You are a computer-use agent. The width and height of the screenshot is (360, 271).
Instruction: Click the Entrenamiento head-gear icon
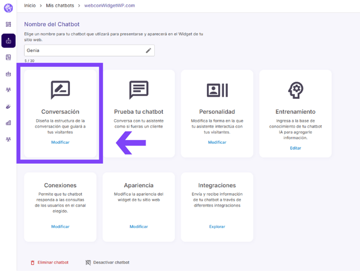coord(296,90)
